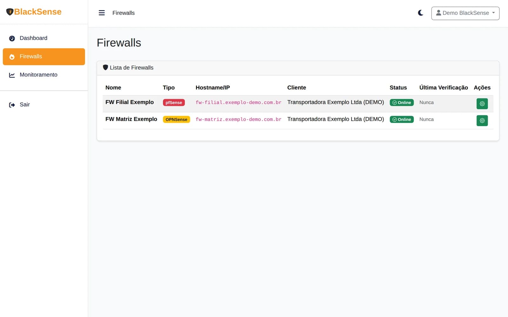
Task: Go to Monitoramento in the sidebar
Action: point(44,75)
